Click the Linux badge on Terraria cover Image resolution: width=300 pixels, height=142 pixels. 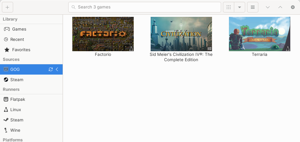coord(287,48)
